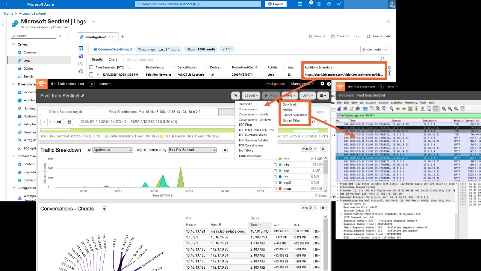Select Top Talkers in Layout menu
The height and width of the screenshot is (271, 481).
(246, 151)
